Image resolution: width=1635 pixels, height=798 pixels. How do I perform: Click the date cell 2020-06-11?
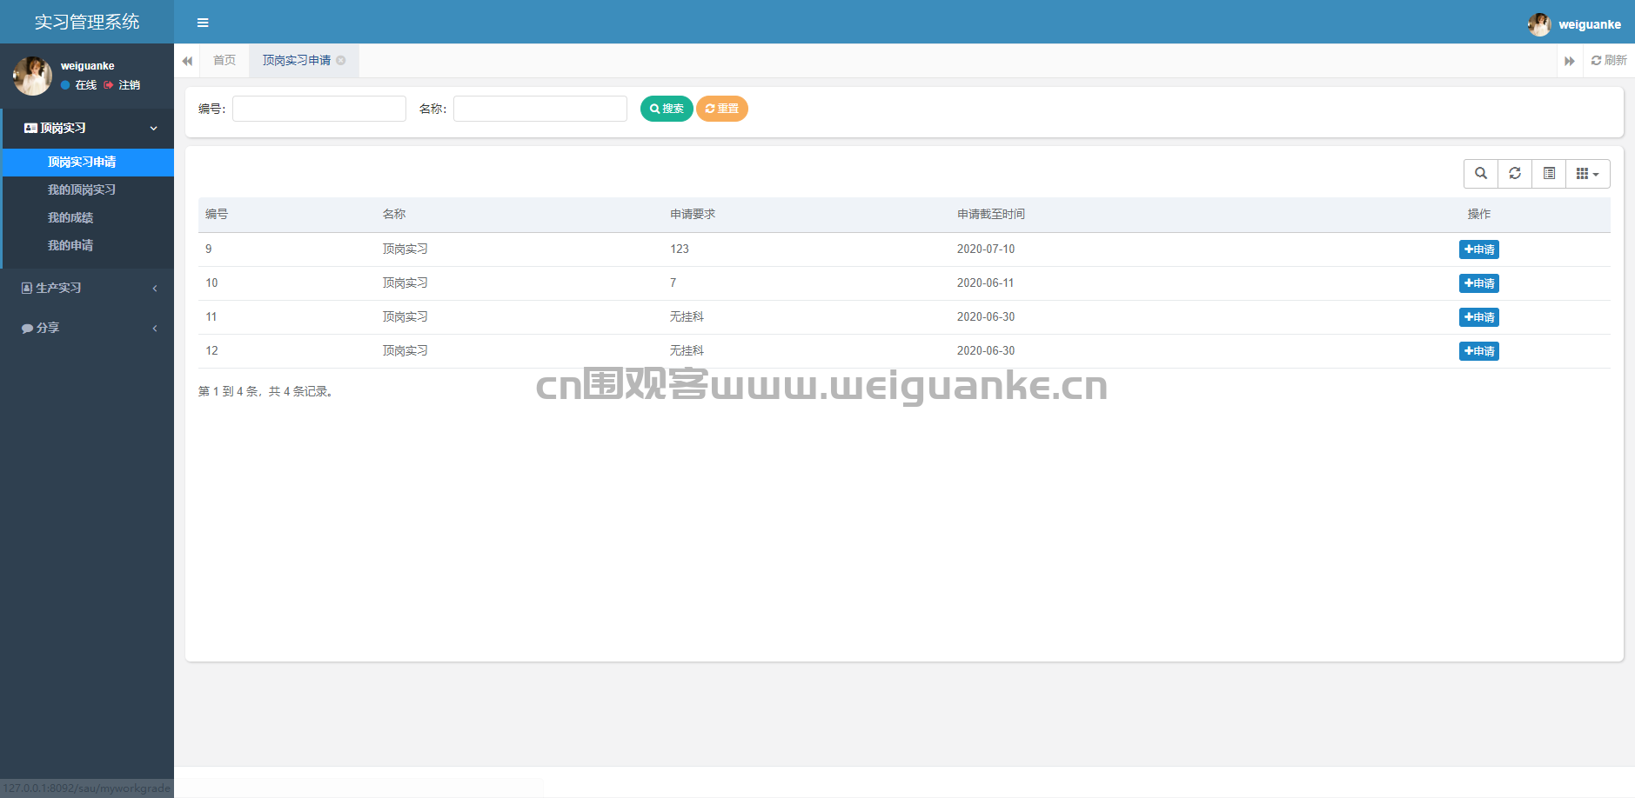point(986,283)
